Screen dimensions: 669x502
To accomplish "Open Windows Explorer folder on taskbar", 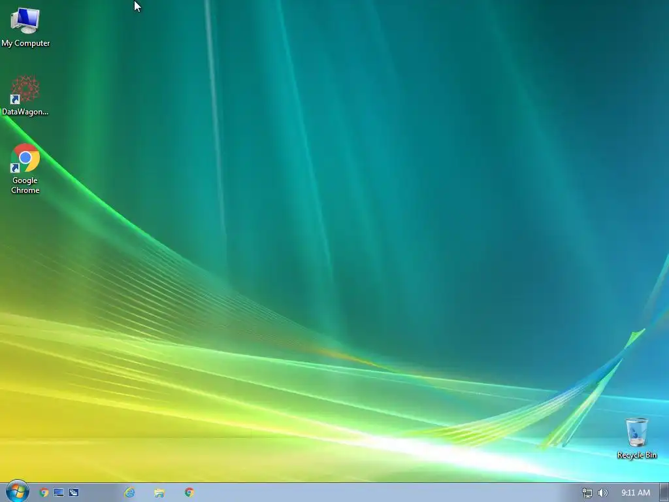I will tap(159, 493).
